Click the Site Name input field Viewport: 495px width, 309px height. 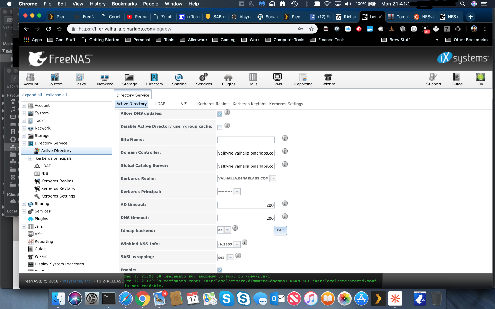click(246, 140)
